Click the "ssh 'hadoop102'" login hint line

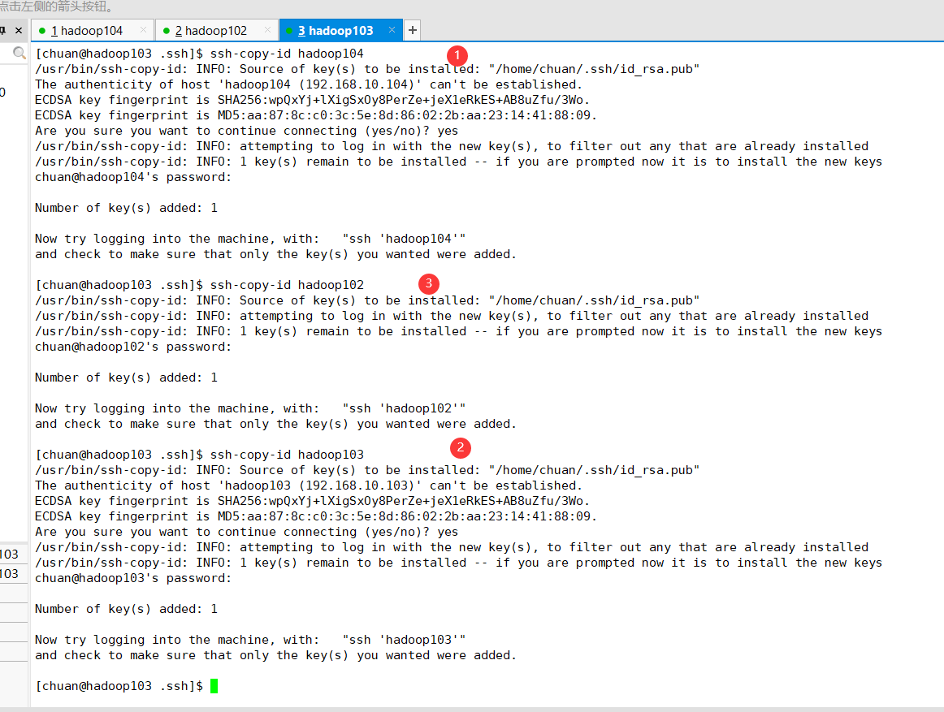250,408
